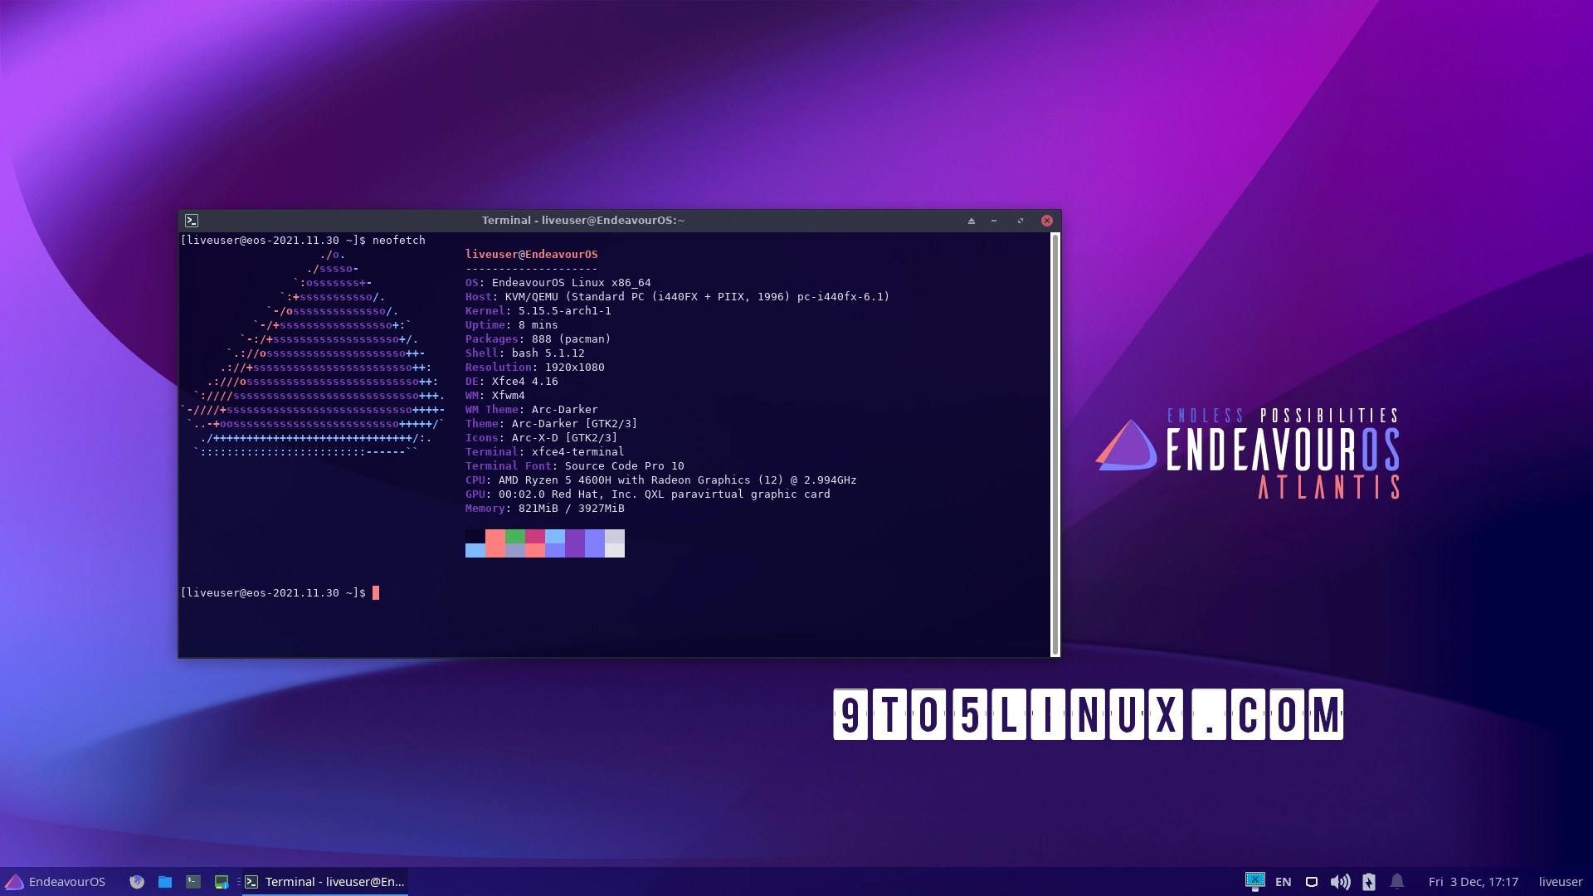Toggle notifications using the bell icon
Viewport: 1593px width, 896px height.
[1398, 882]
